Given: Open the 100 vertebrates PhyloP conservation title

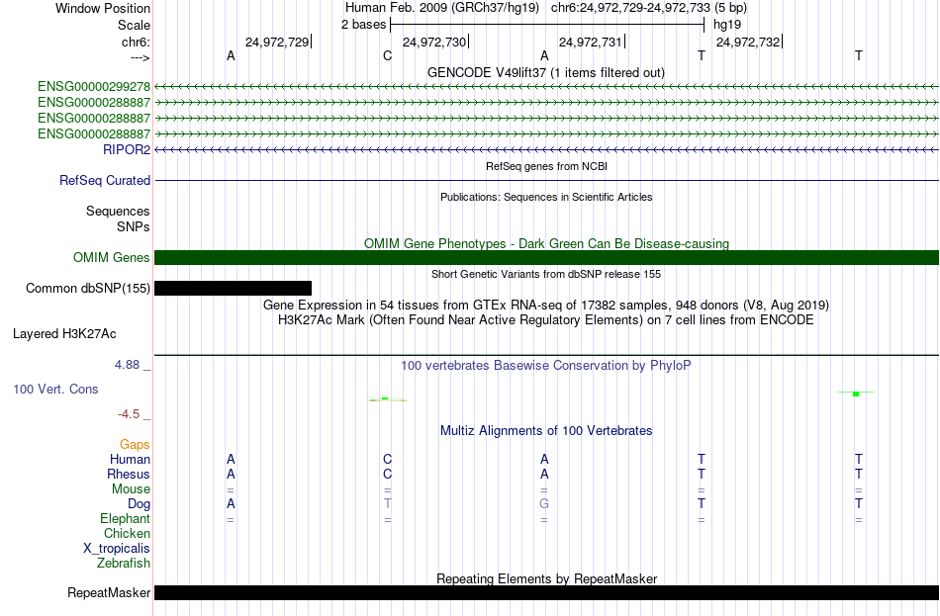Looking at the screenshot, I should coord(546,366).
